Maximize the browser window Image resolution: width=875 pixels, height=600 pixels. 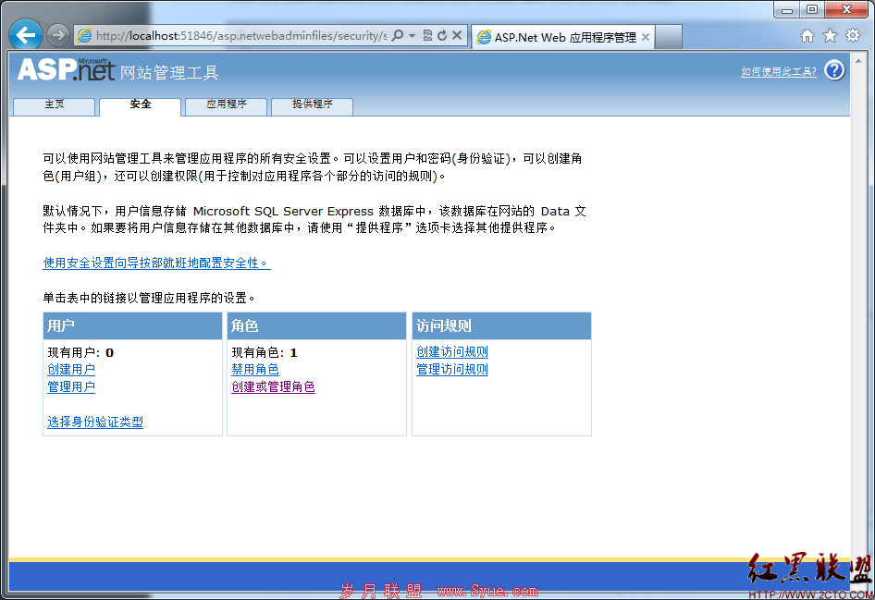[812, 9]
